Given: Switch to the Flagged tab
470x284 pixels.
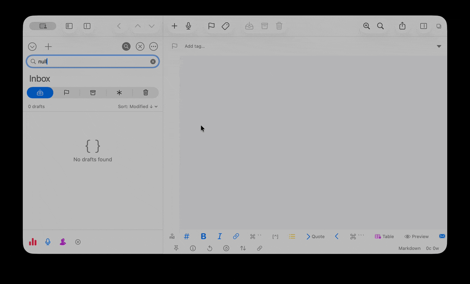Looking at the screenshot, I should point(67,93).
